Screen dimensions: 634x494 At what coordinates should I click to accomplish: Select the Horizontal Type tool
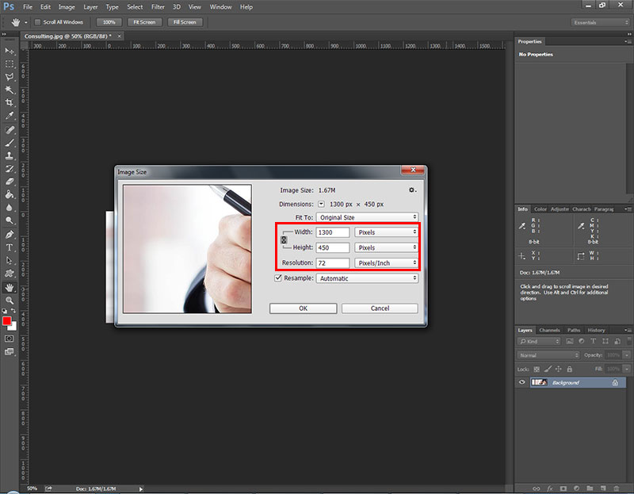coord(10,247)
